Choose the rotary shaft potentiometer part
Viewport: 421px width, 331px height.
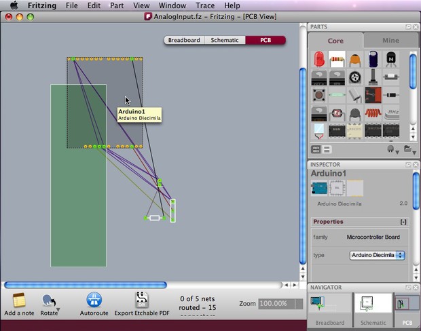tap(373, 77)
